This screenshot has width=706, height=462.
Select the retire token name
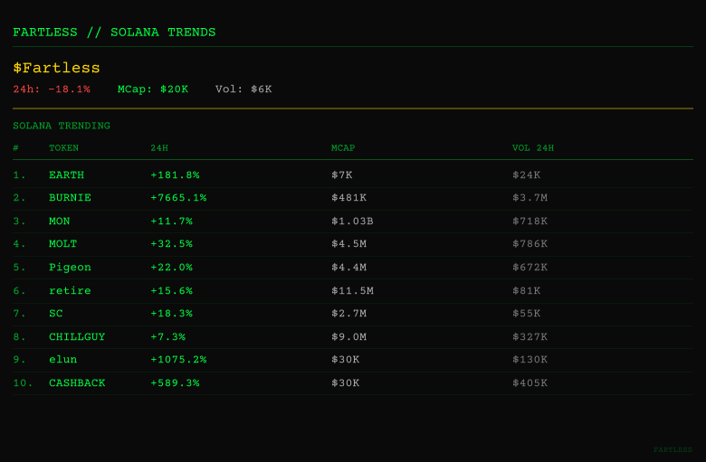[x=70, y=290]
